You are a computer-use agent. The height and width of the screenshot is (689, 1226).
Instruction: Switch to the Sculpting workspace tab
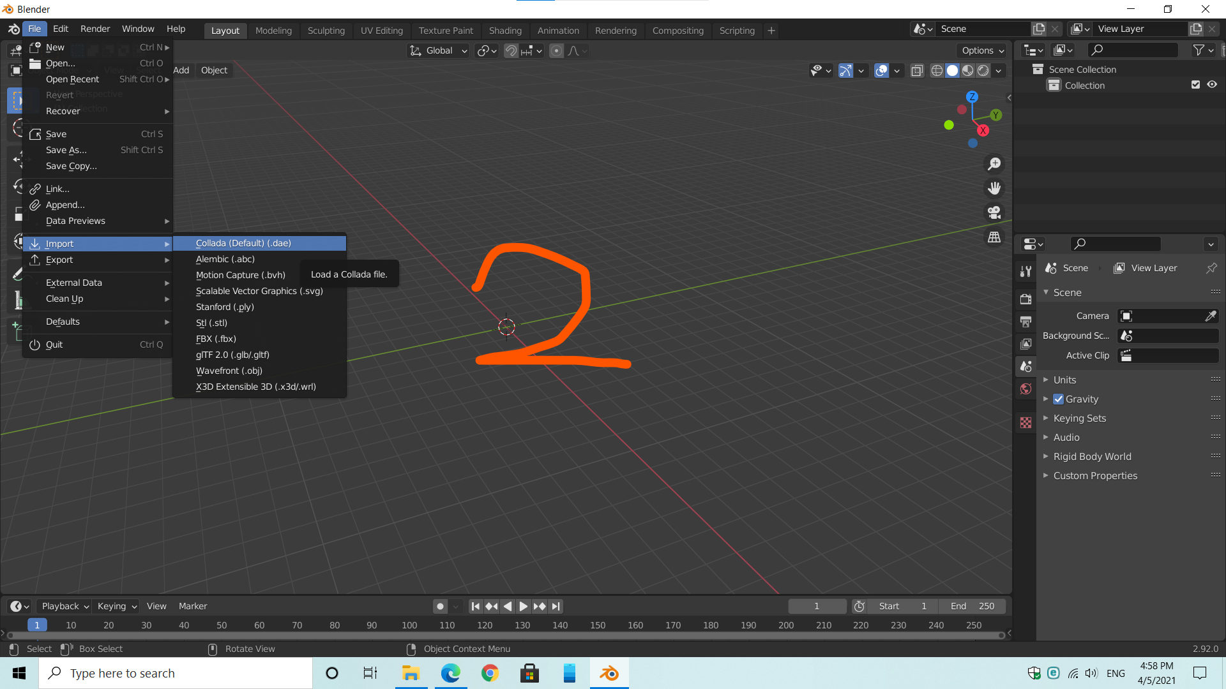pos(326,30)
